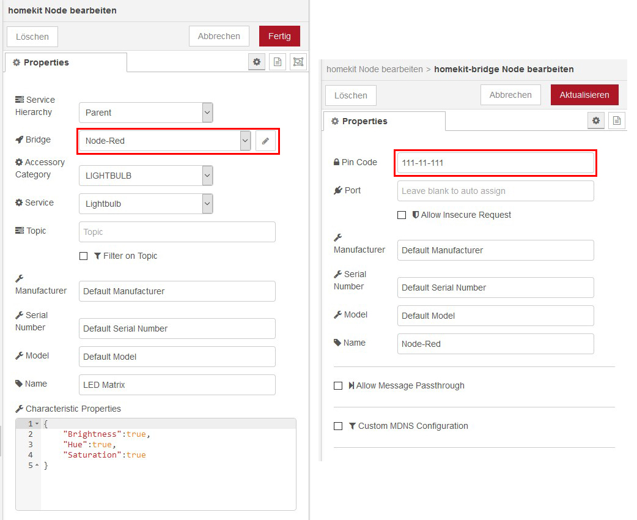This screenshot has width=637, height=520.
Task: Open description document icon in homekit panel
Action: (x=278, y=62)
